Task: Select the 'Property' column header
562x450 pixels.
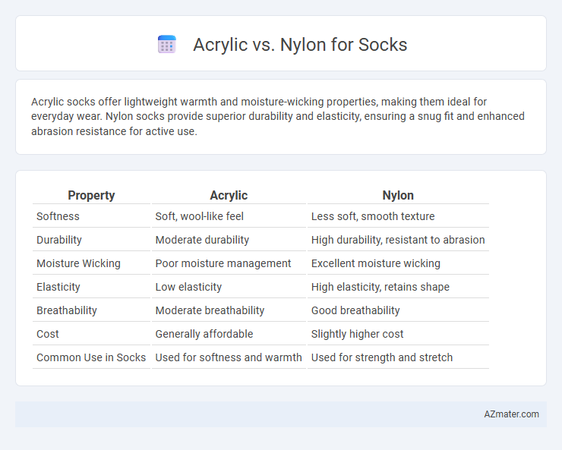Action: coord(91,196)
